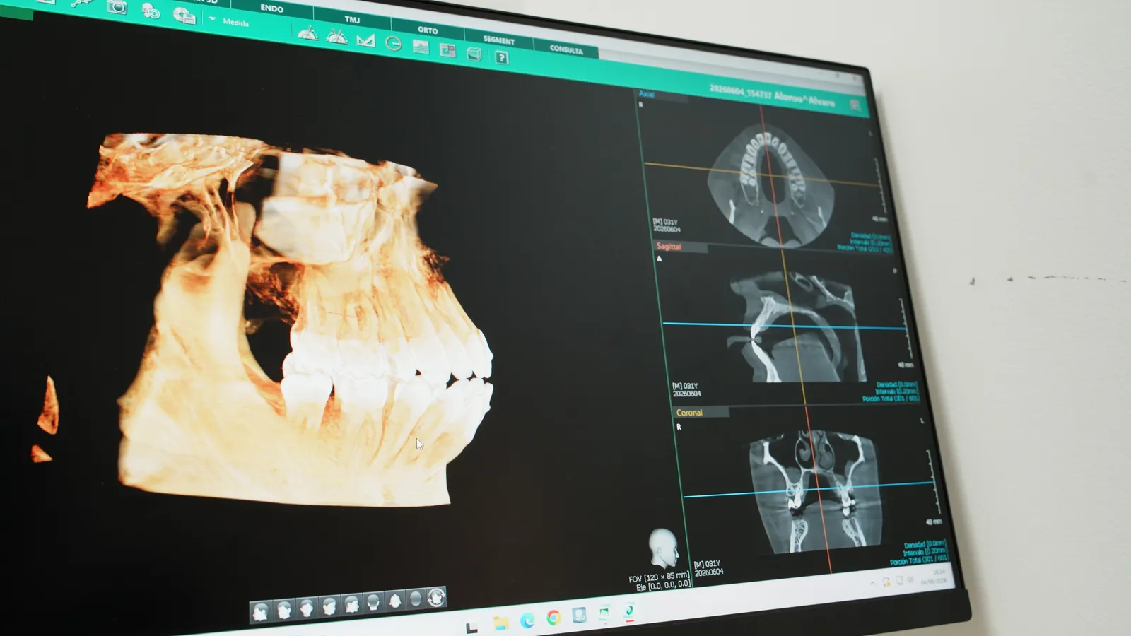Click the coronal slice image view
The image size is (1131, 636).
pyautogui.click(x=818, y=492)
